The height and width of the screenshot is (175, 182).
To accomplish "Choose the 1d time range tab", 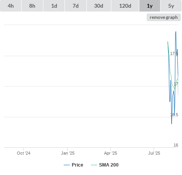I will [x=54, y=6].
